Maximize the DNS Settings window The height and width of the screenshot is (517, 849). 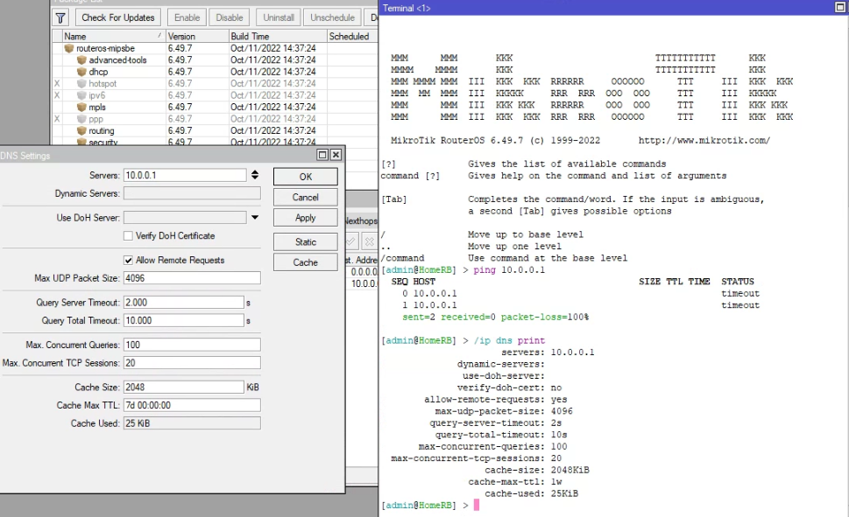click(322, 155)
